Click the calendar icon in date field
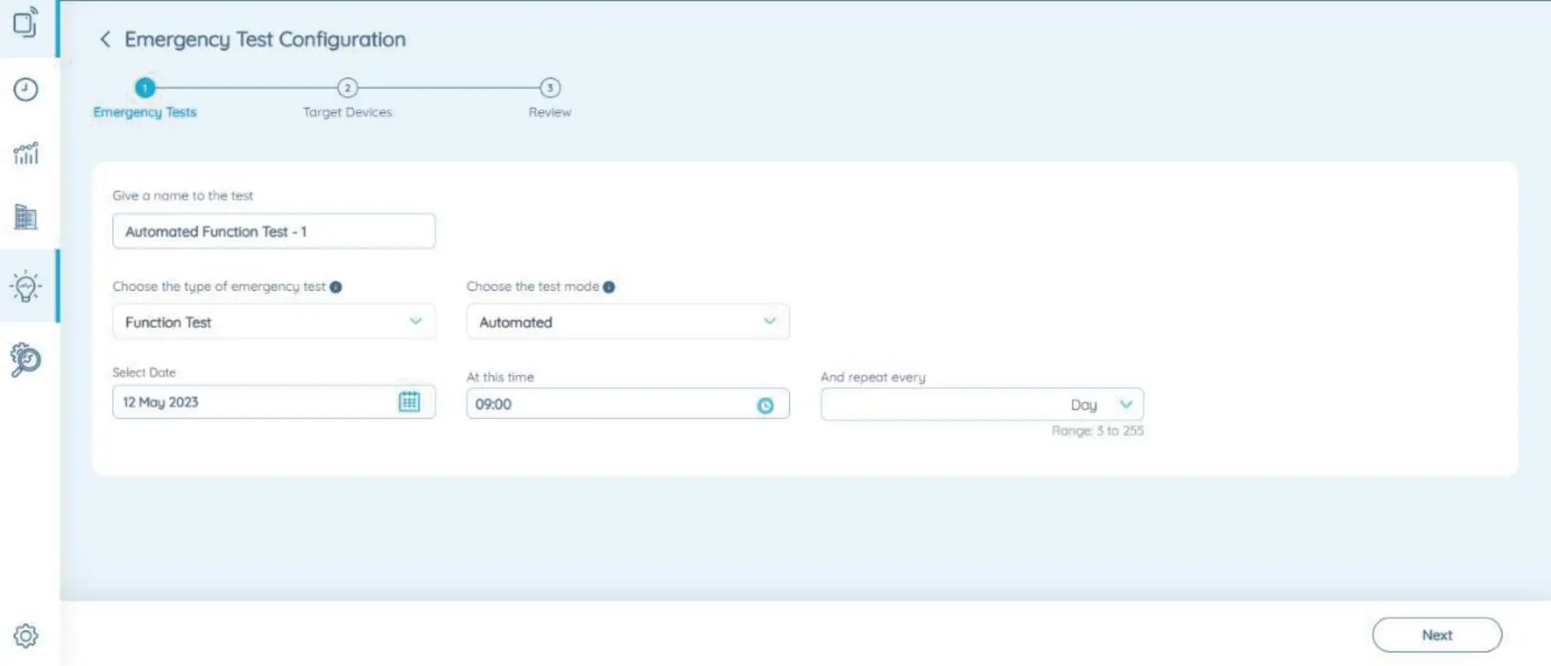The height and width of the screenshot is (666, 1551). tap(409, 401)
